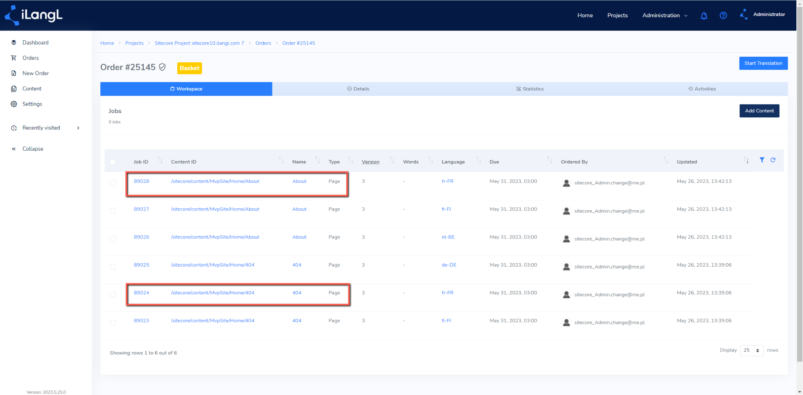Click the help question mark icon
803x395 pixels.
(x=723, y=15)
